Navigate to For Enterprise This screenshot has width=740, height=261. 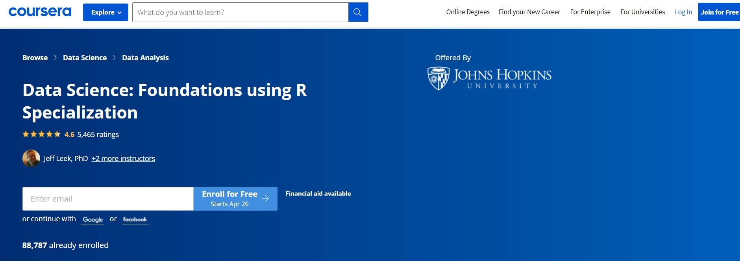click(x=590, y=12)
